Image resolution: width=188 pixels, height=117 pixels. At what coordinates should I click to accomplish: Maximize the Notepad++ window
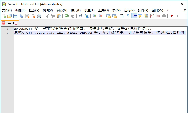tap(170, 4)
